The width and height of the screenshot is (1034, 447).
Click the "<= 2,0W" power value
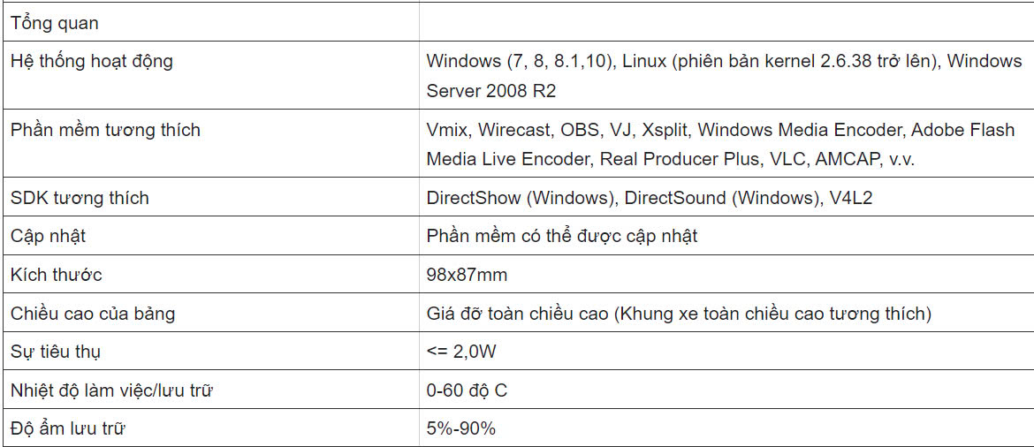(460, 352)
